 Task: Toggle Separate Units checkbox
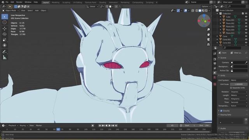click(231, 88)
